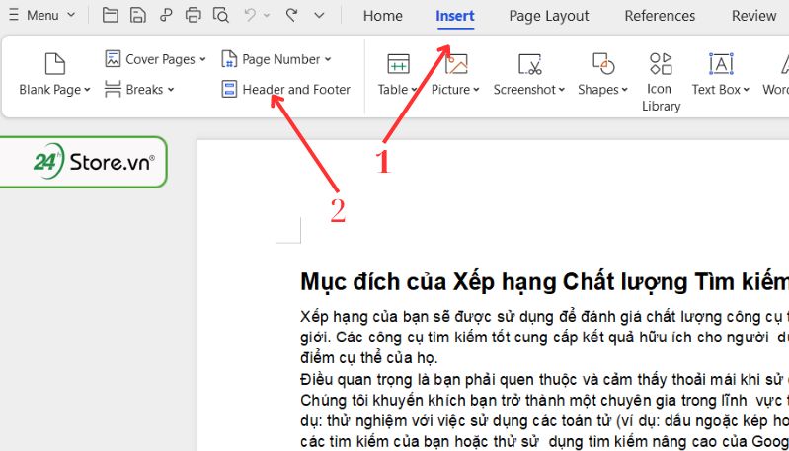Click the Save icon
Screen dimensions: 789x451
tap(138, 15)
